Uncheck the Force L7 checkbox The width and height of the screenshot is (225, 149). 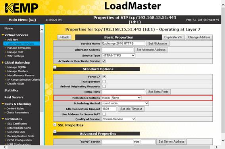pyautogui.click(x=104, y=77)
